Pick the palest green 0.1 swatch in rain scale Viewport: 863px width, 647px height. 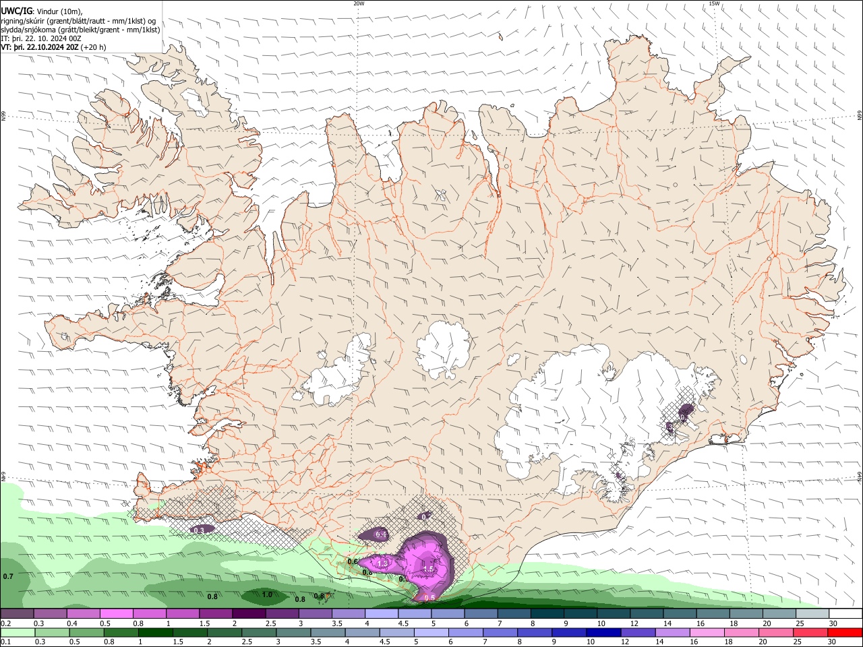tap(17, 633)
